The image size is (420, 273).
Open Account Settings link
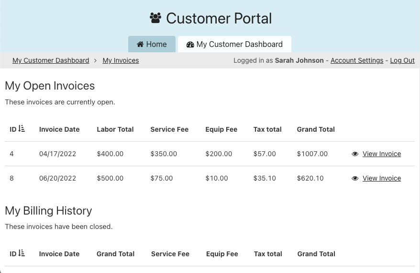356,60
